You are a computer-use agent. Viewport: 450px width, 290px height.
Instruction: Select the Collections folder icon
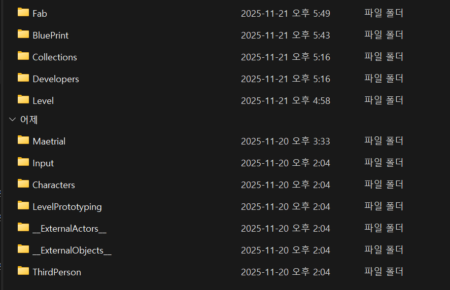tap(23, 56)
